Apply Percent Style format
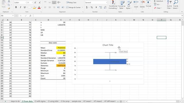 click(92, 7)
